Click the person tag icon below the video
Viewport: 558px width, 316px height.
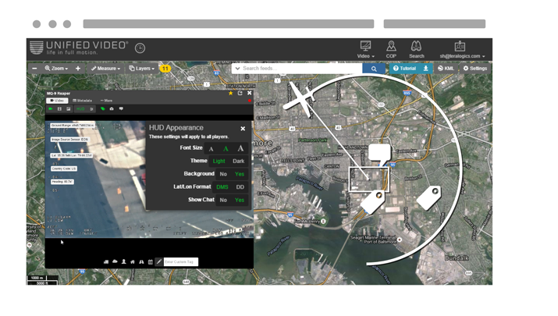coord(124,261)
